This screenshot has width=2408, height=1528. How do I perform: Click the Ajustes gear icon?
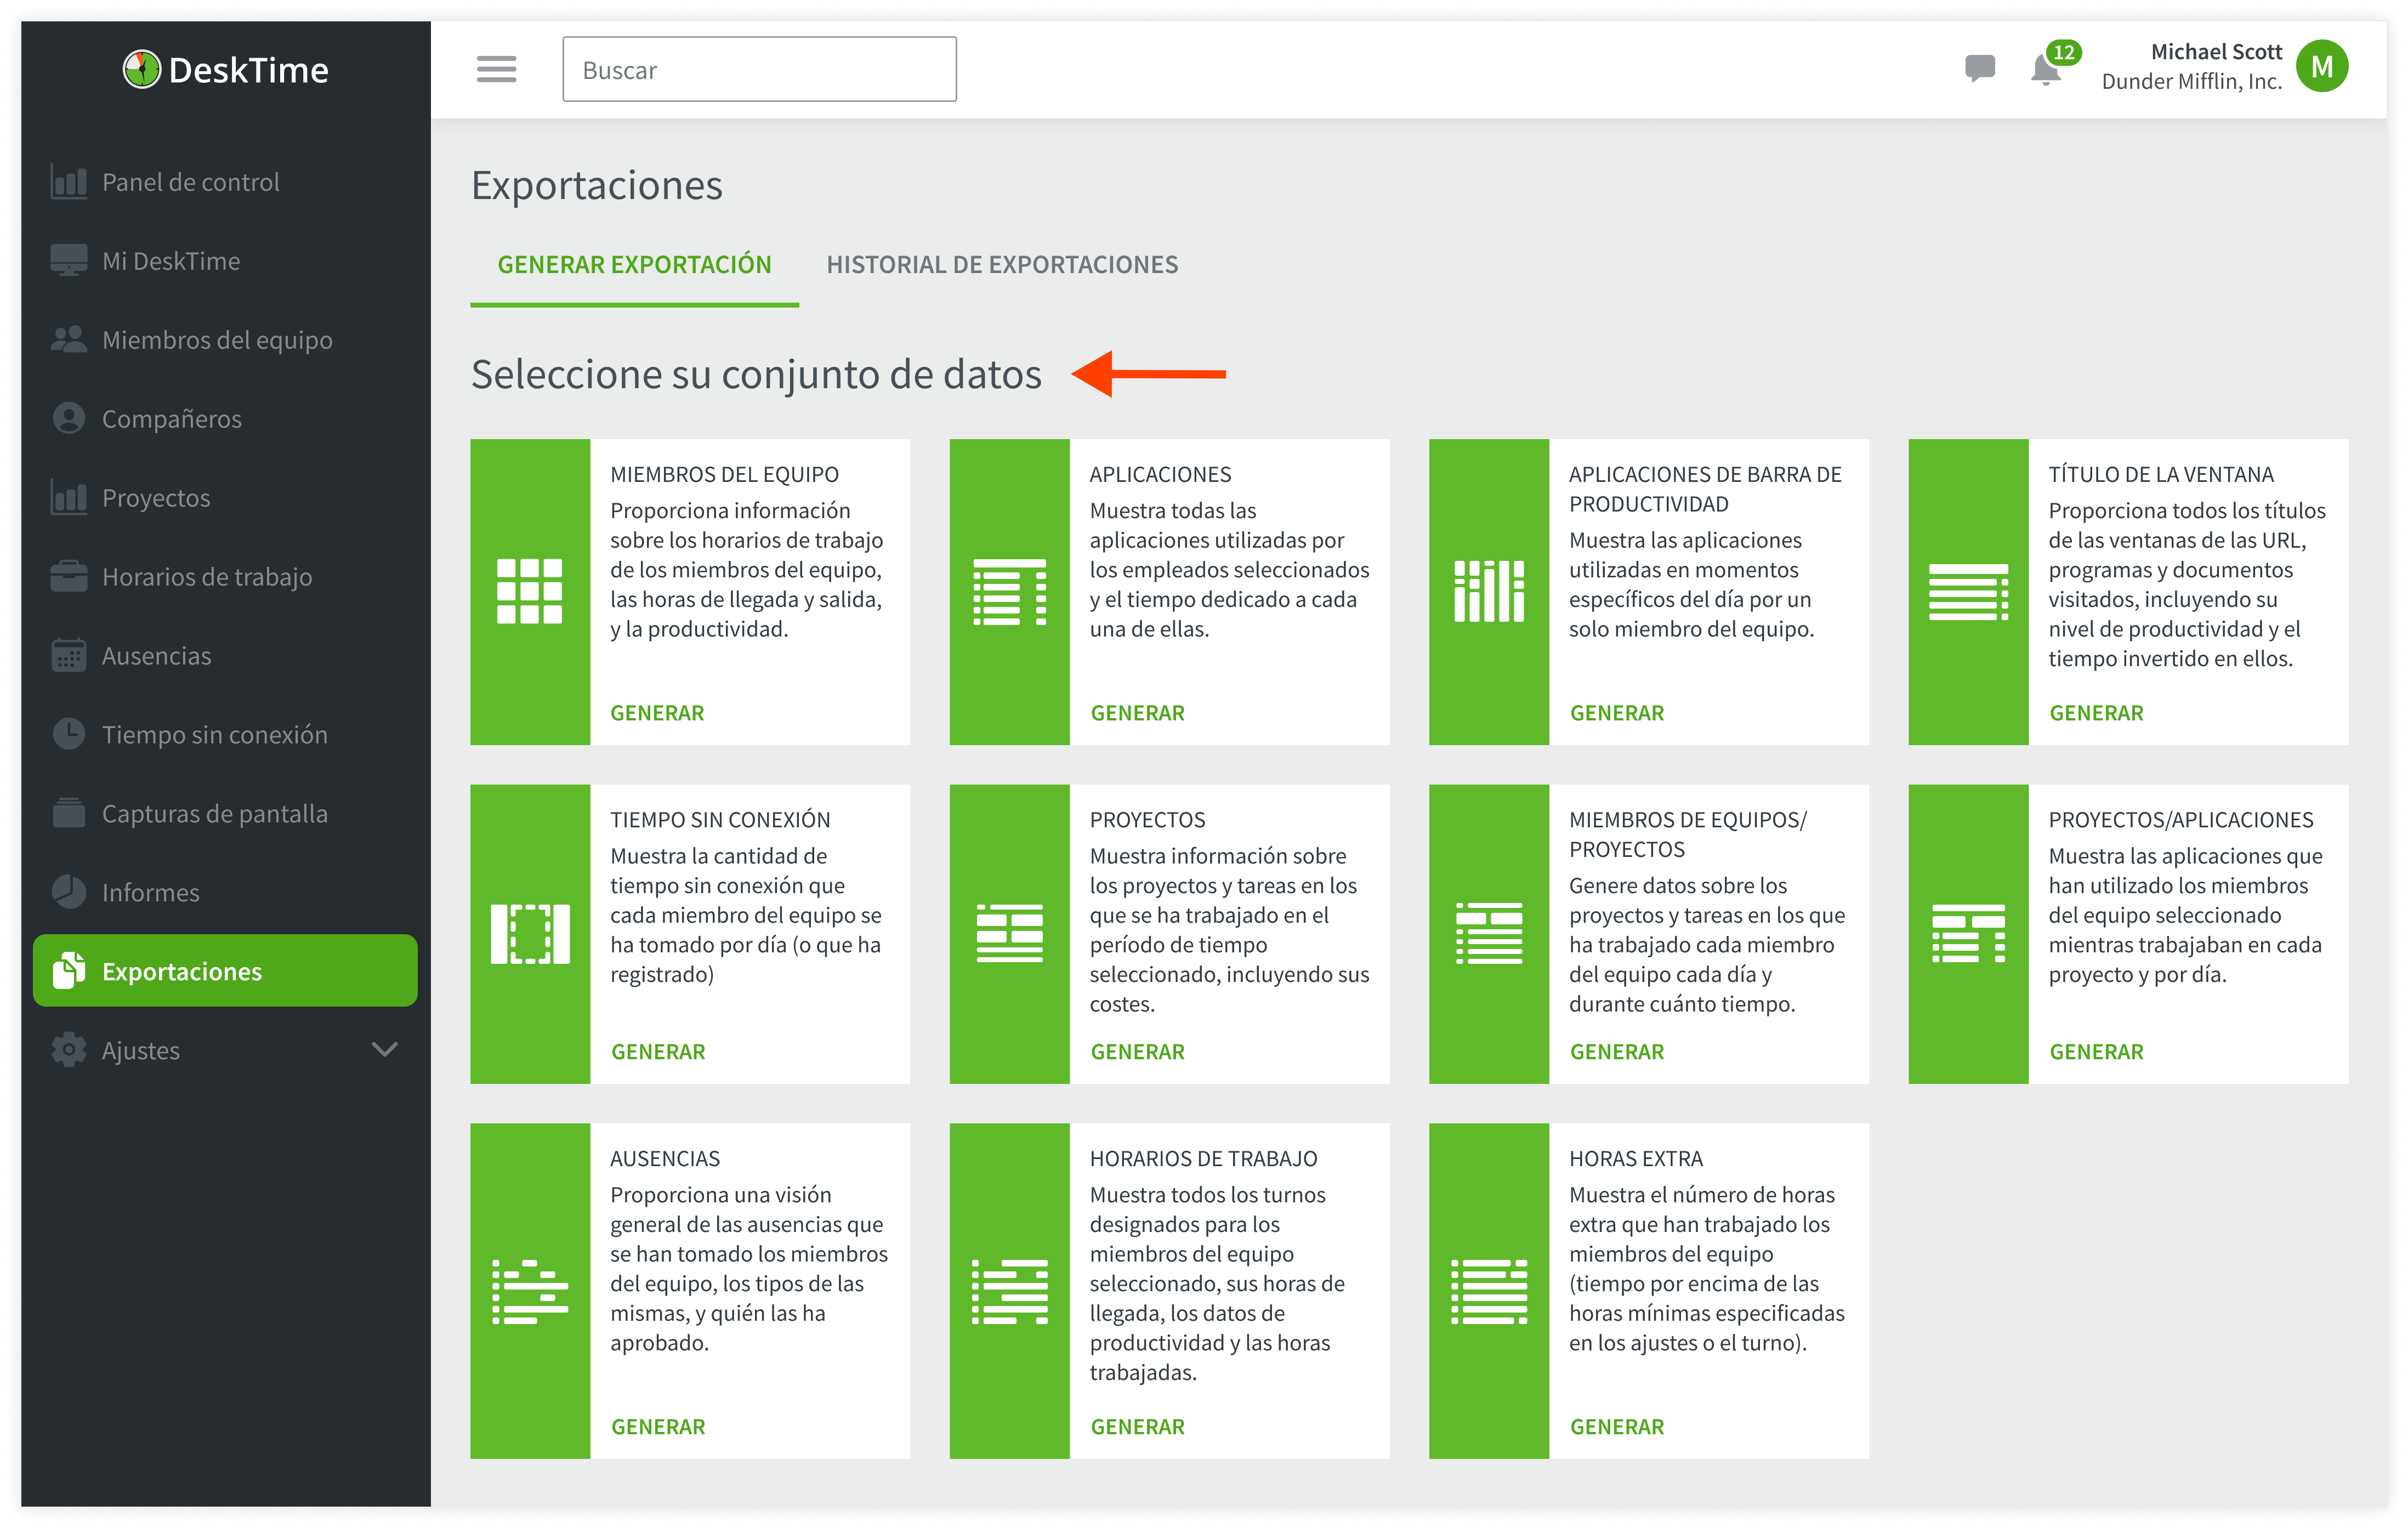(69, 1050)
